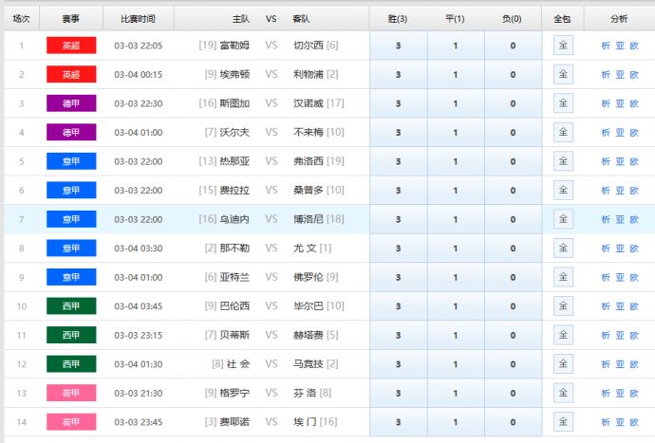Select all outcomes 全 for 斯图加 match
This screenshot has width=655, height=443.
point(563,103)
